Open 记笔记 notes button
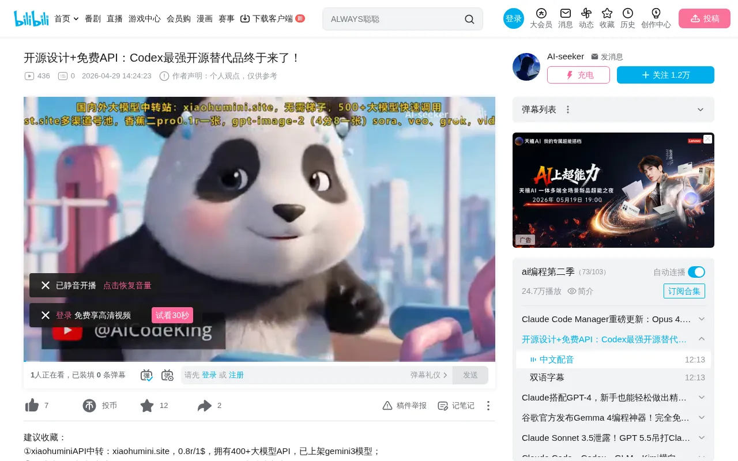This screenshot has width=738, height=461. (456, 406)
